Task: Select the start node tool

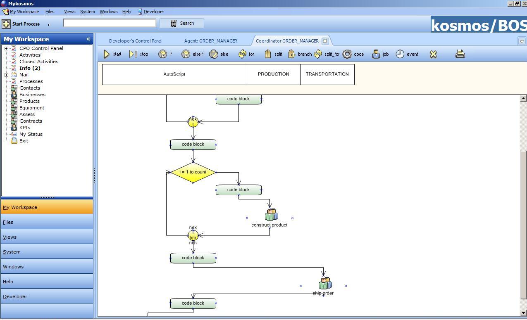Action: (112, 54)
